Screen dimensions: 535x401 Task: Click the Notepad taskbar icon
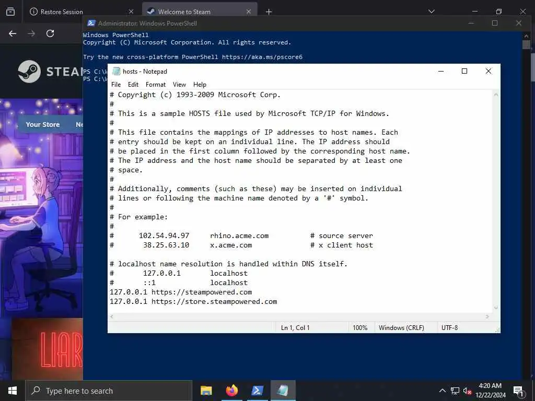point(283,391)
